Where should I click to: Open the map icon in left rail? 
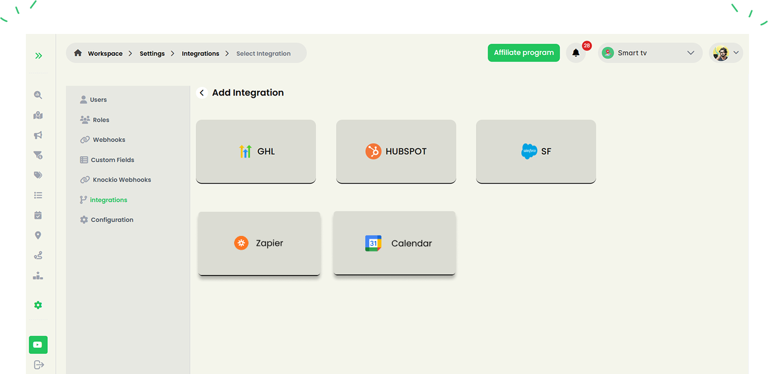point(38,115)
